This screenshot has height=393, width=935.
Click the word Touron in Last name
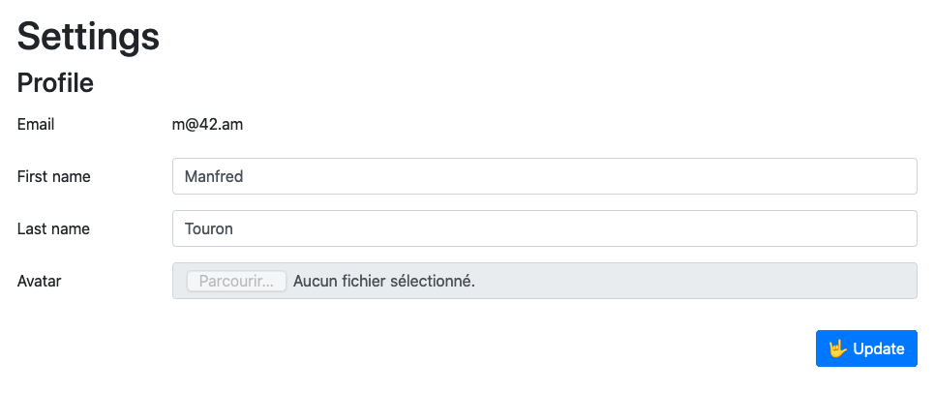209,228
